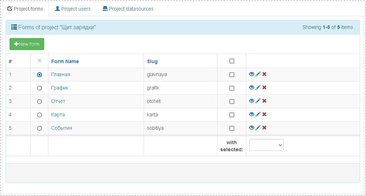Viewport: 366px width, 196px height.
Task: Tick the checkbox for the Отчет row
Action: 232,102
